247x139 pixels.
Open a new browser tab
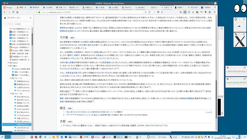(x=215, y=7)
